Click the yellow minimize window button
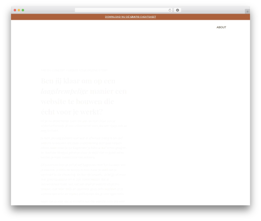This screenshot has height=221, width=261. click(19, 10)
